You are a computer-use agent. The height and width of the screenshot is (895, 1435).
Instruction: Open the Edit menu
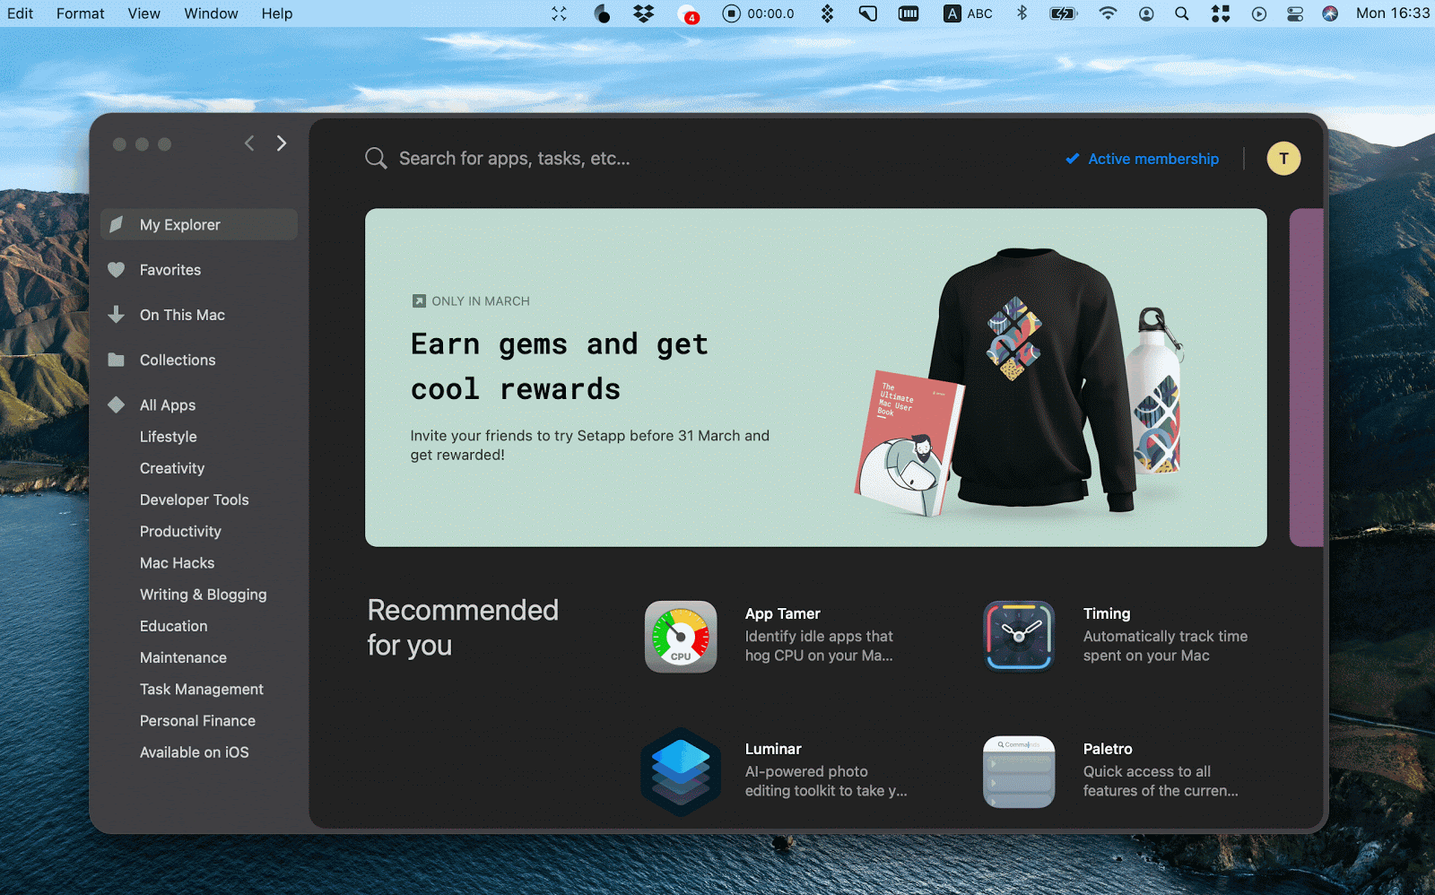(20, 13)
